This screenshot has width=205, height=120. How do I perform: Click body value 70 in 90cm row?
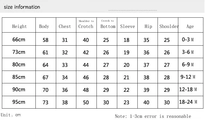tap(46, 90)
